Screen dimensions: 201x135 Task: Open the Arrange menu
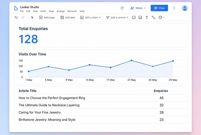pos(61,11)
